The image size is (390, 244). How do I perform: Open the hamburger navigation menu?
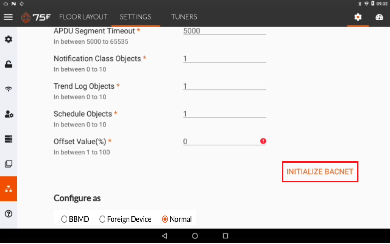coord(8,17)
